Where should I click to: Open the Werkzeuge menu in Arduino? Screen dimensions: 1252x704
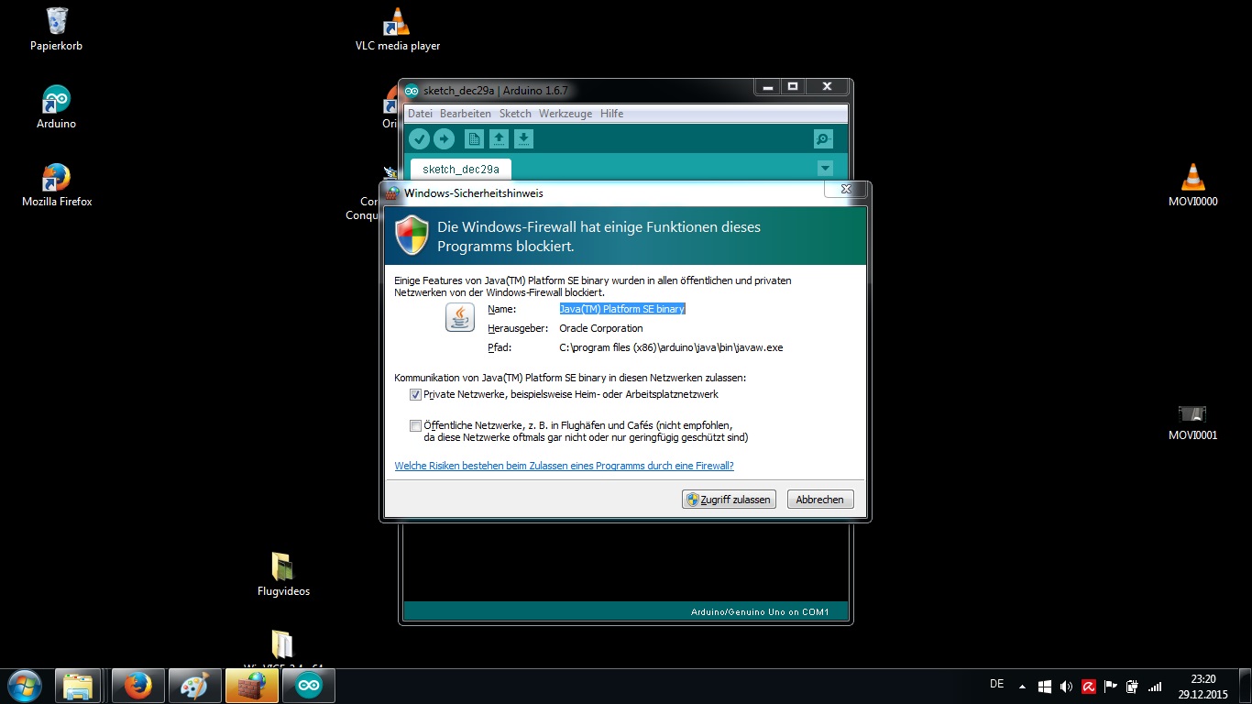pyautogui.click(x=566, y=114)
